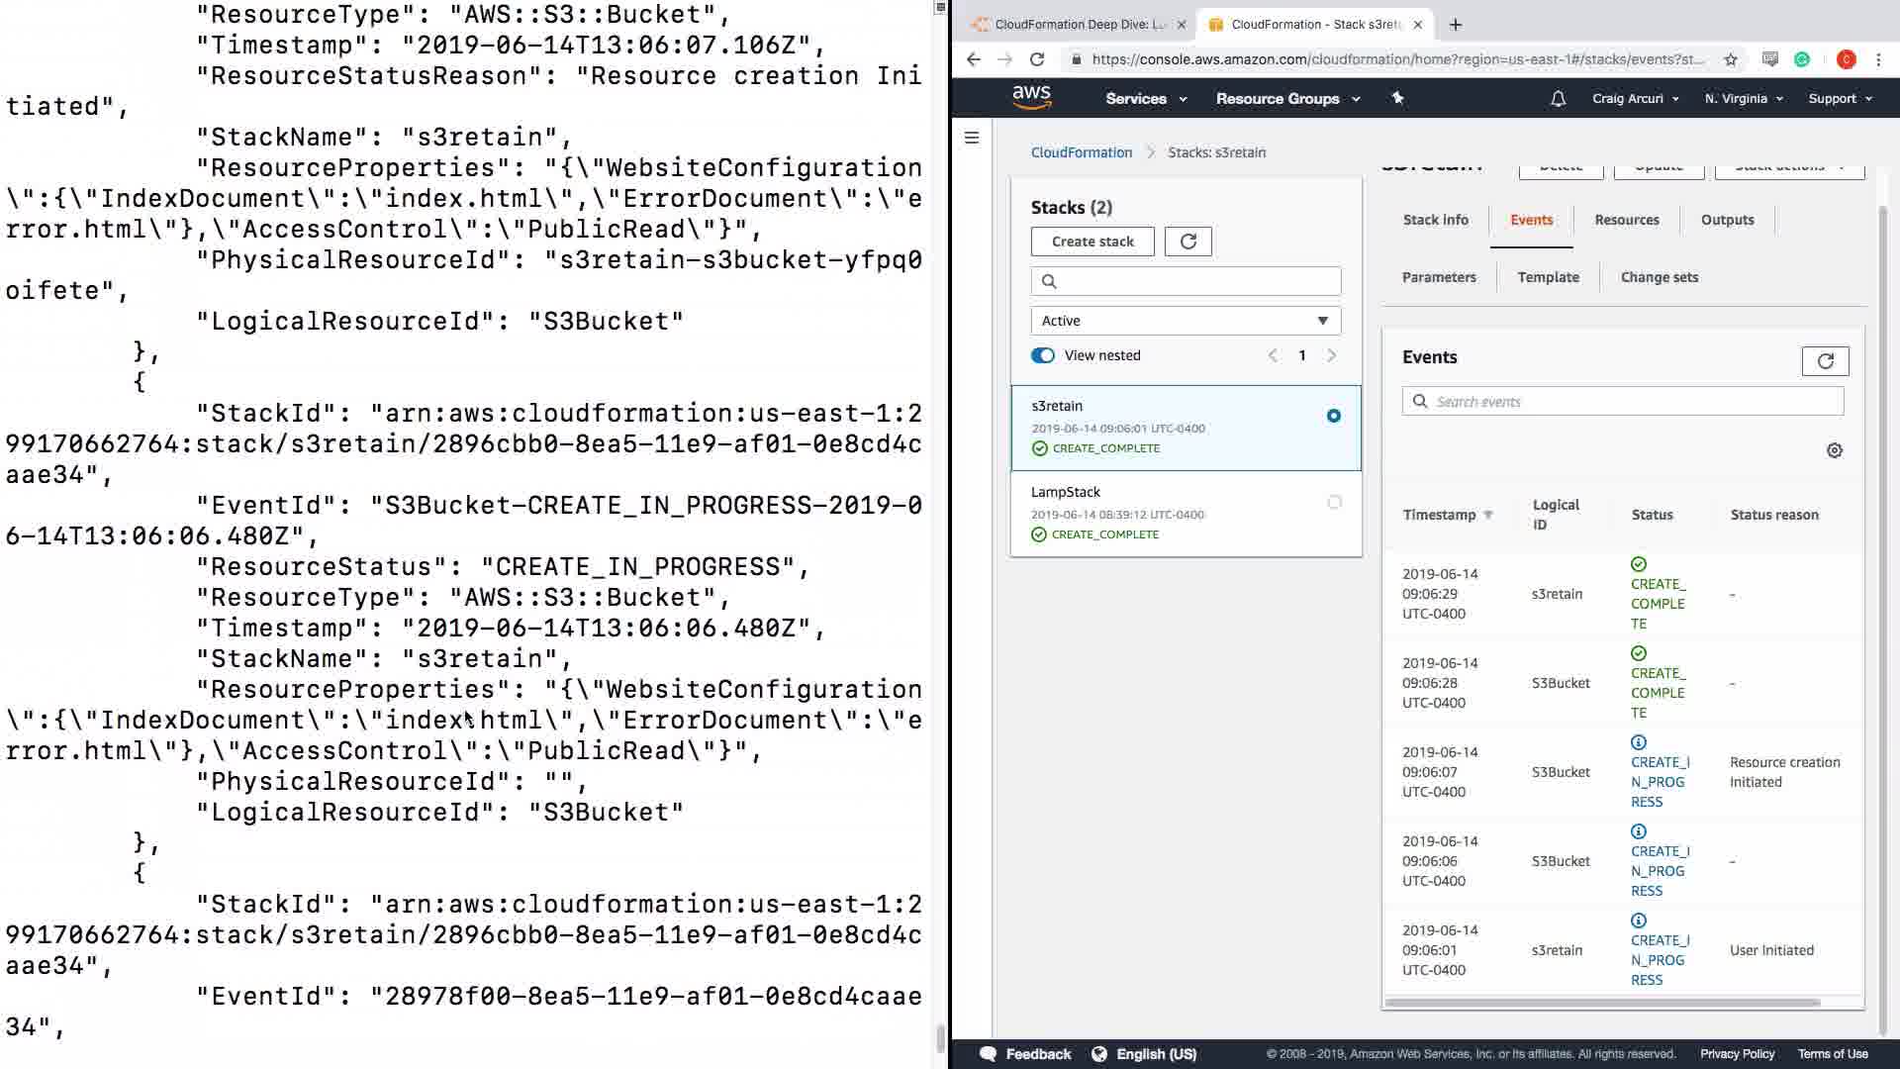
Task: Open the notifications bell icon
Action: coord(1558,99)
